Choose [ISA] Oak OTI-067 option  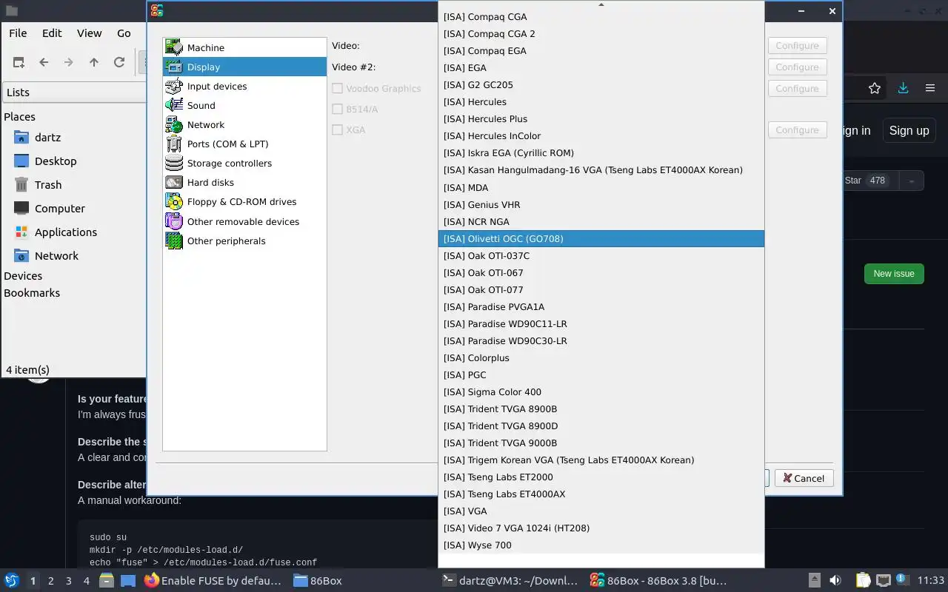601,272
